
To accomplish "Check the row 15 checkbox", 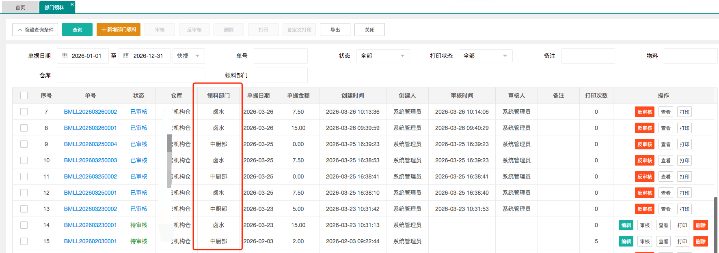I will 24,241.
